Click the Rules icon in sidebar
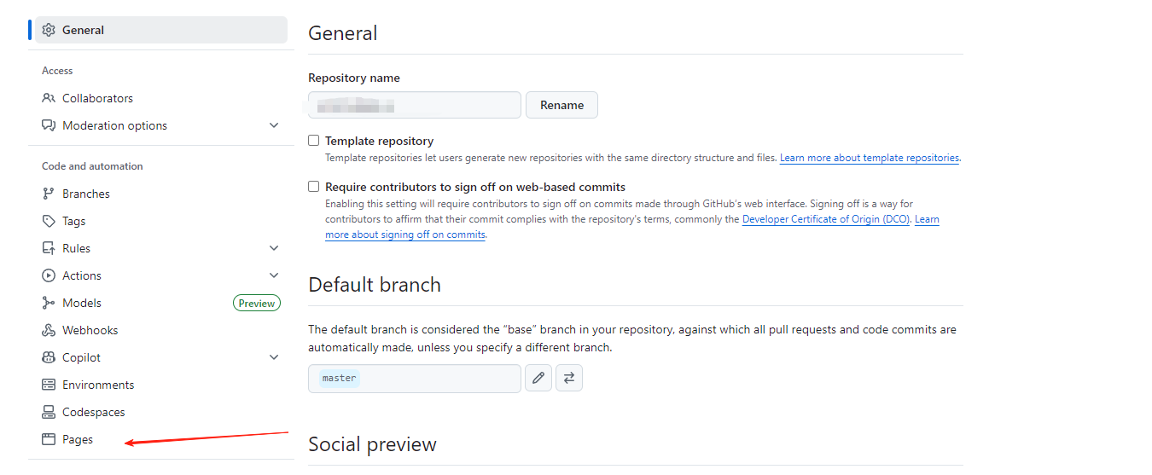 [x=49, y=248]
